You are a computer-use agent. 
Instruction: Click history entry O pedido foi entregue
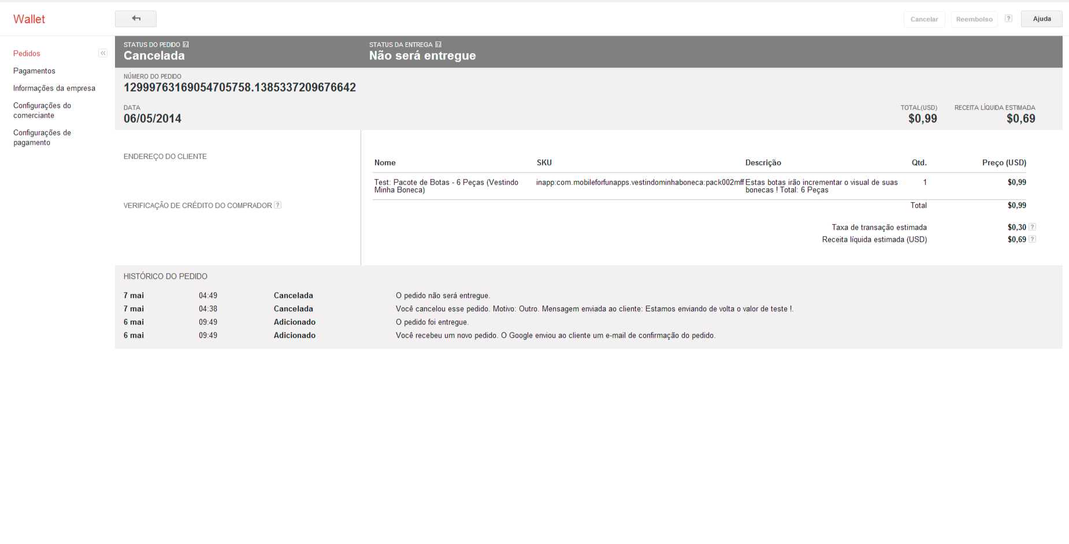click(x=432, y=322)
